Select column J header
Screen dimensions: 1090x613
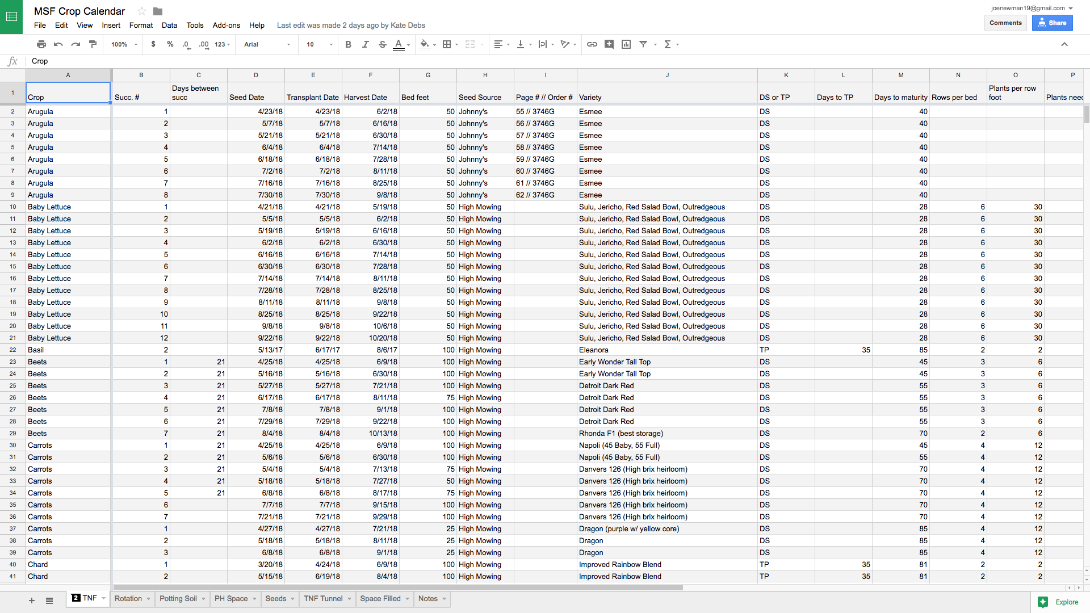pos(667,75)
